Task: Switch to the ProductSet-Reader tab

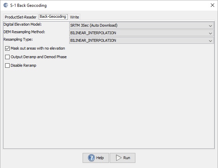Action: (21, 17)
